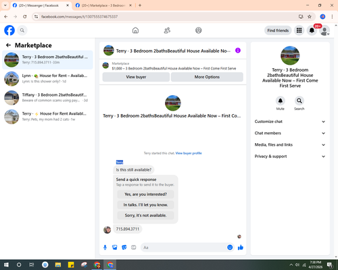Screen dimensions: 338x270
Task: Open conversation information purple icon
Action: 238,51
